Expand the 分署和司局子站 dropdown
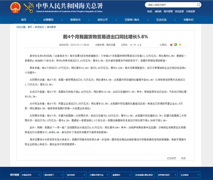213x180 pixels. pyautogui.click(x=99, y=175)
